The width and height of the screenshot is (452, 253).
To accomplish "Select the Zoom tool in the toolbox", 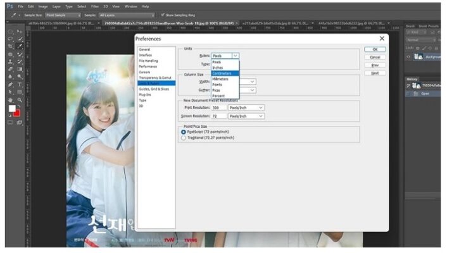I will 20,99.
